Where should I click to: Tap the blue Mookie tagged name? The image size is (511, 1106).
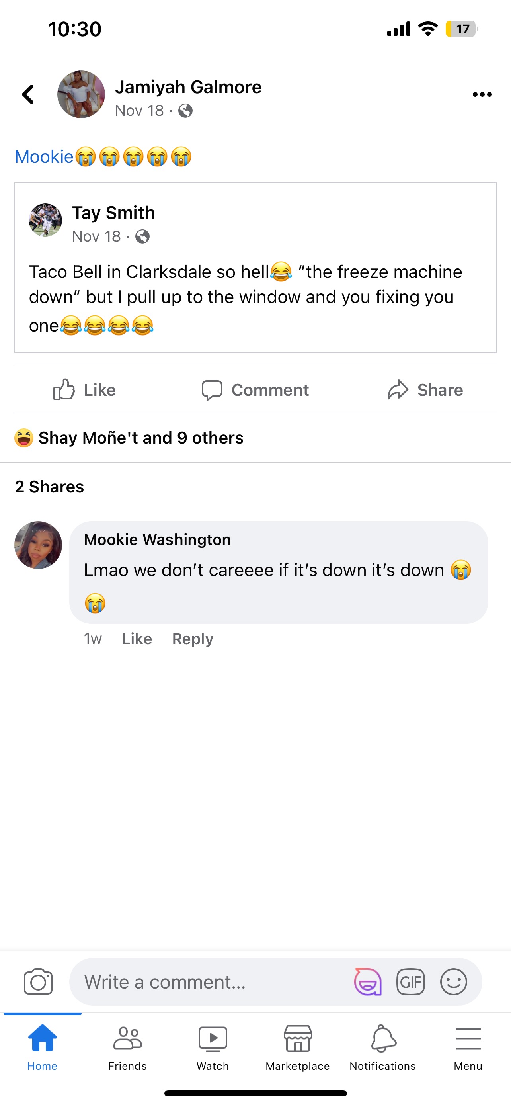(44, 157)
